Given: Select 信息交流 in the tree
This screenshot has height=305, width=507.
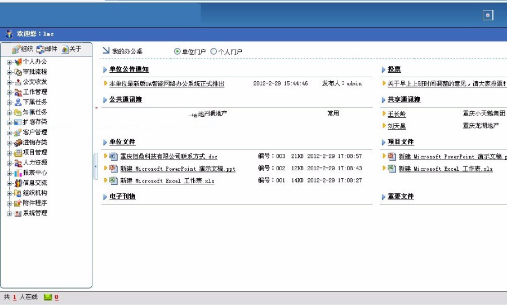Looking at the screenshot, I should click(x=35, y=183).
